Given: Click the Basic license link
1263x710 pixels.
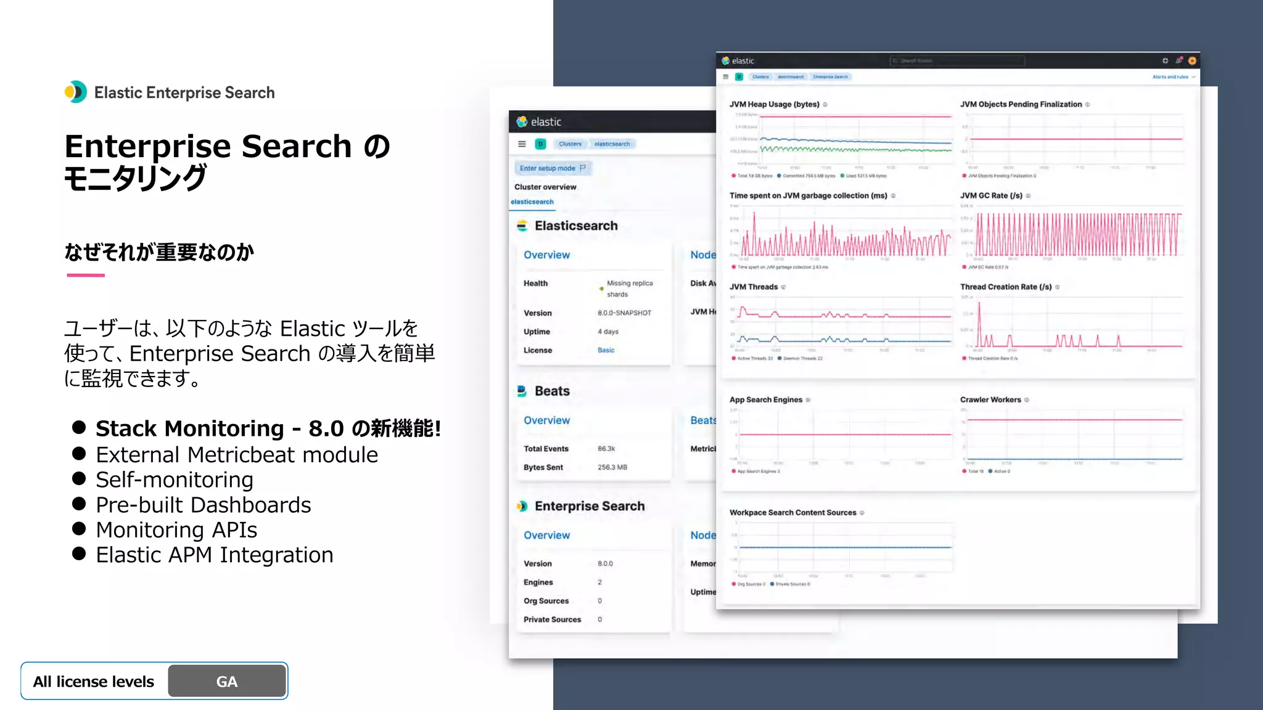Looking at the screenshot, I should [606, 350].
